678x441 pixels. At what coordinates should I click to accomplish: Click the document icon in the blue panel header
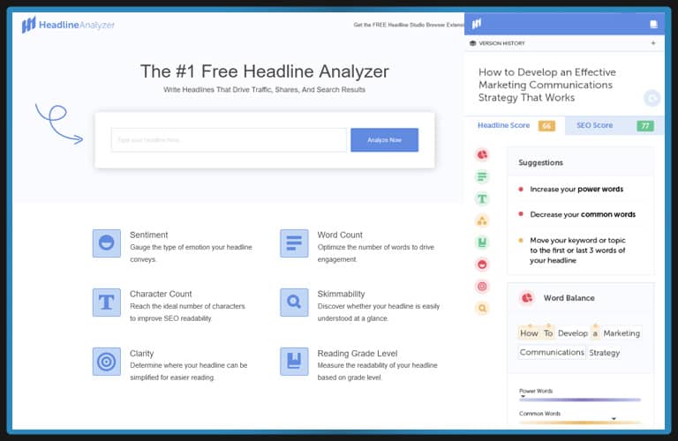[653, 24]
